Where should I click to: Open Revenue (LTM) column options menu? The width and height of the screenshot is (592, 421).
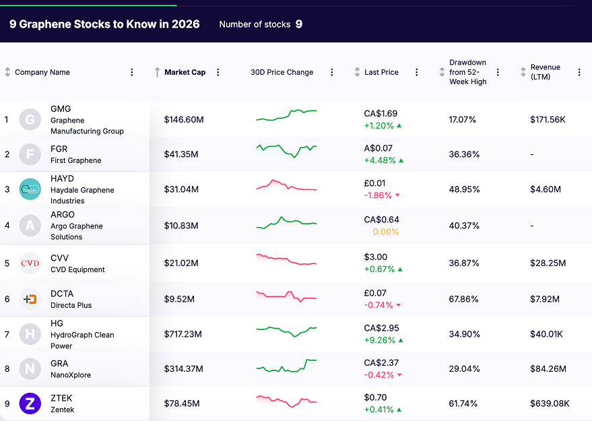click(579, 73)
